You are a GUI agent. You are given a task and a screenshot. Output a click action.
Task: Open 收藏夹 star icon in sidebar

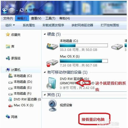point(8,34)
